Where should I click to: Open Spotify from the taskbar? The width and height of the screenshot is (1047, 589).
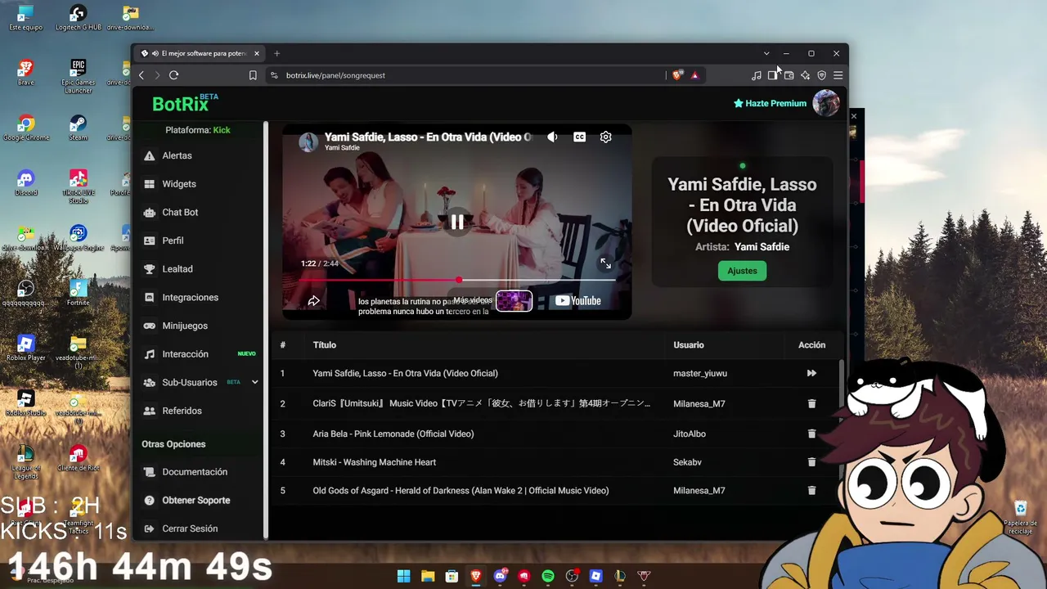coord(548,577)
